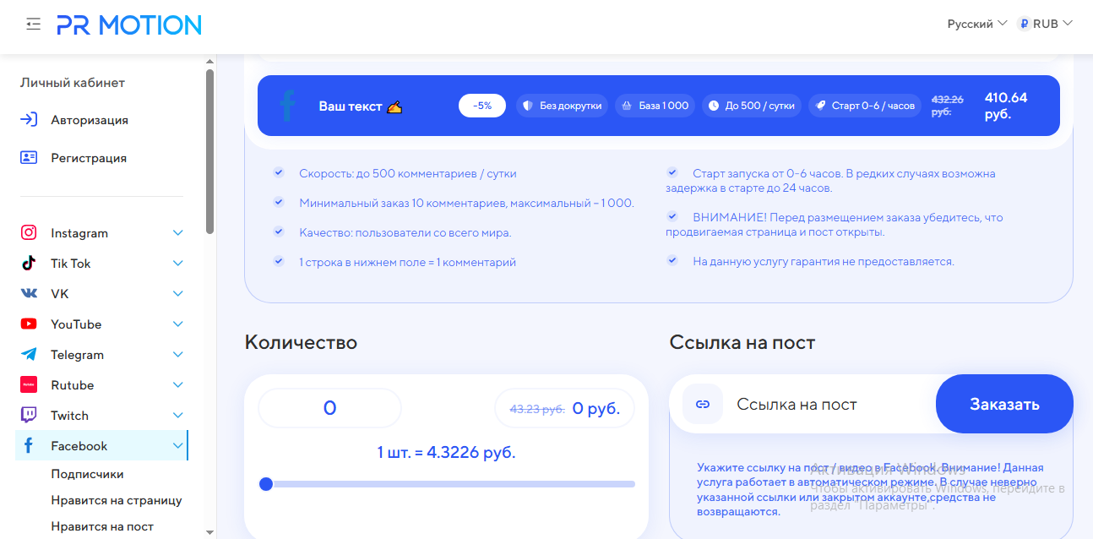Click the quantity input showing 0
Image resolution: width=1093 pixels, height=539 pixels.
point(329,407)
